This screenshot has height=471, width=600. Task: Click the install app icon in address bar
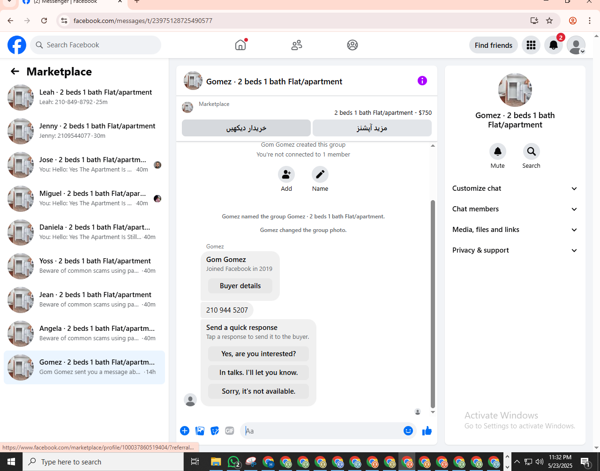pyautogui.click(x=534, y=21)
